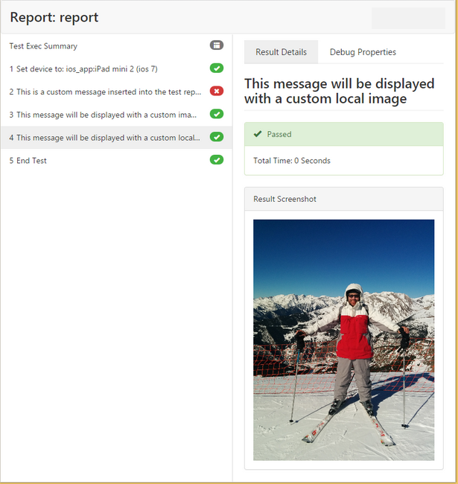
Task: Select step 3 message with custom image
Action: (x=104, y=115)
